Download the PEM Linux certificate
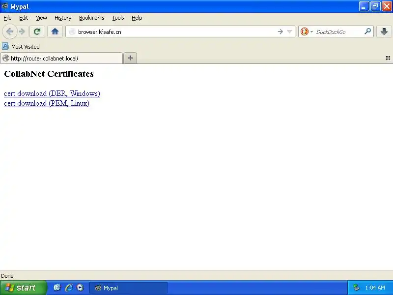This screenshot has width=393, height=295. pyautogui.click(x=47, y=103)
